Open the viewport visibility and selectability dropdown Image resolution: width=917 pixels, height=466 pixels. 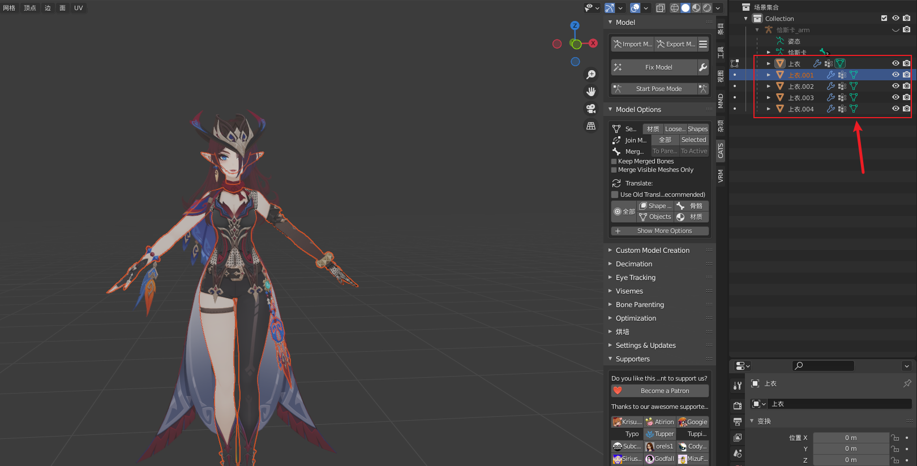592,8
